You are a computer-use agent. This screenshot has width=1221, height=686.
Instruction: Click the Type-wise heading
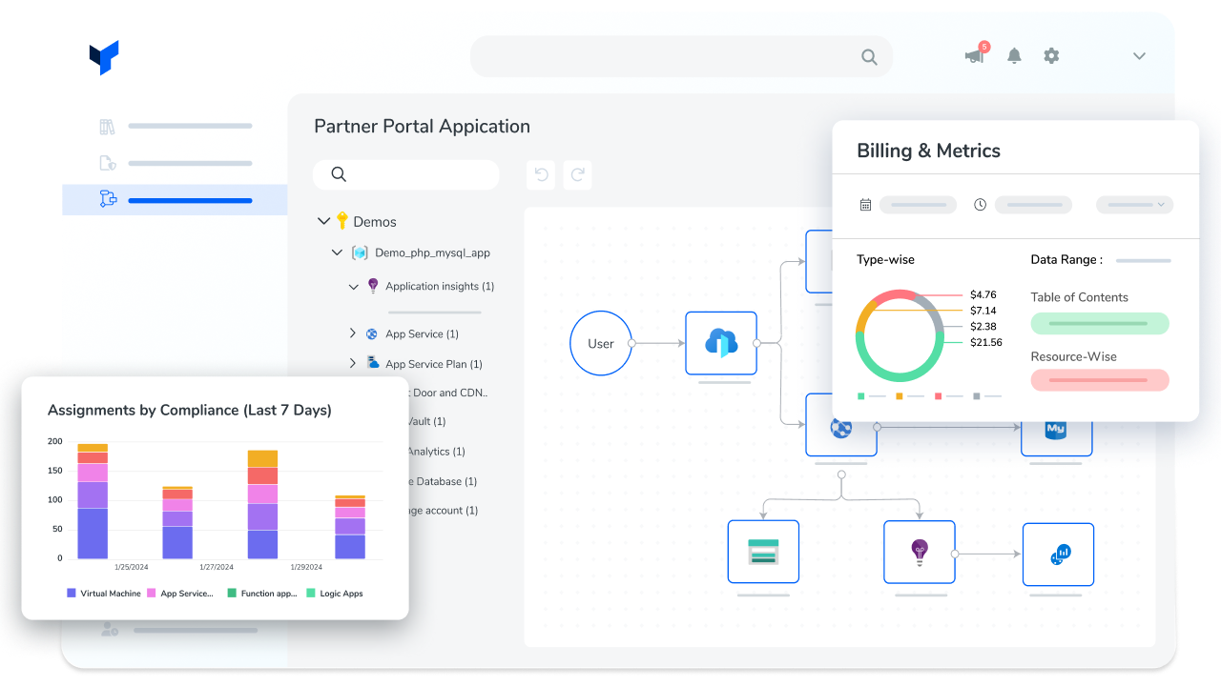[x=885, y=259]
